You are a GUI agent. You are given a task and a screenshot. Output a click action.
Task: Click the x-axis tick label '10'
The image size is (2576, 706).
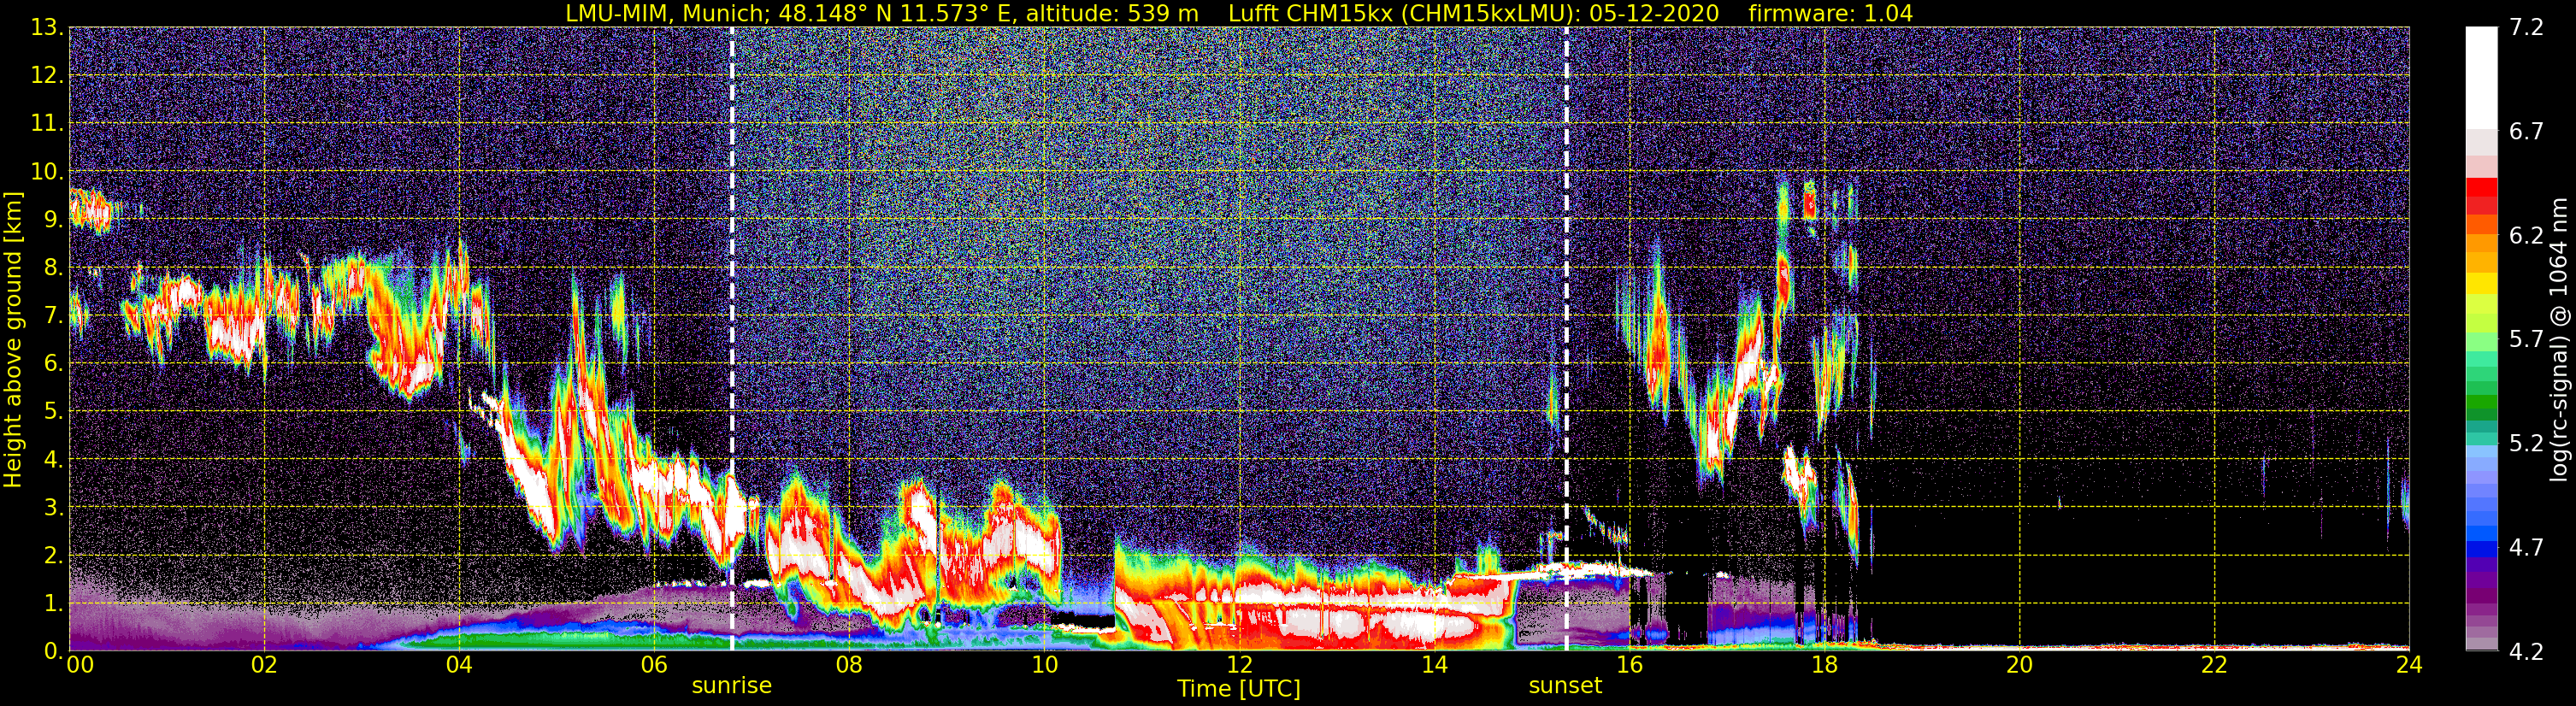tap(1044, 666)
